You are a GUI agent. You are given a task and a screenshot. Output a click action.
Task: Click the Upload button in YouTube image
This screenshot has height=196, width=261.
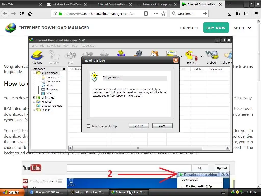(x=222, y=168)
